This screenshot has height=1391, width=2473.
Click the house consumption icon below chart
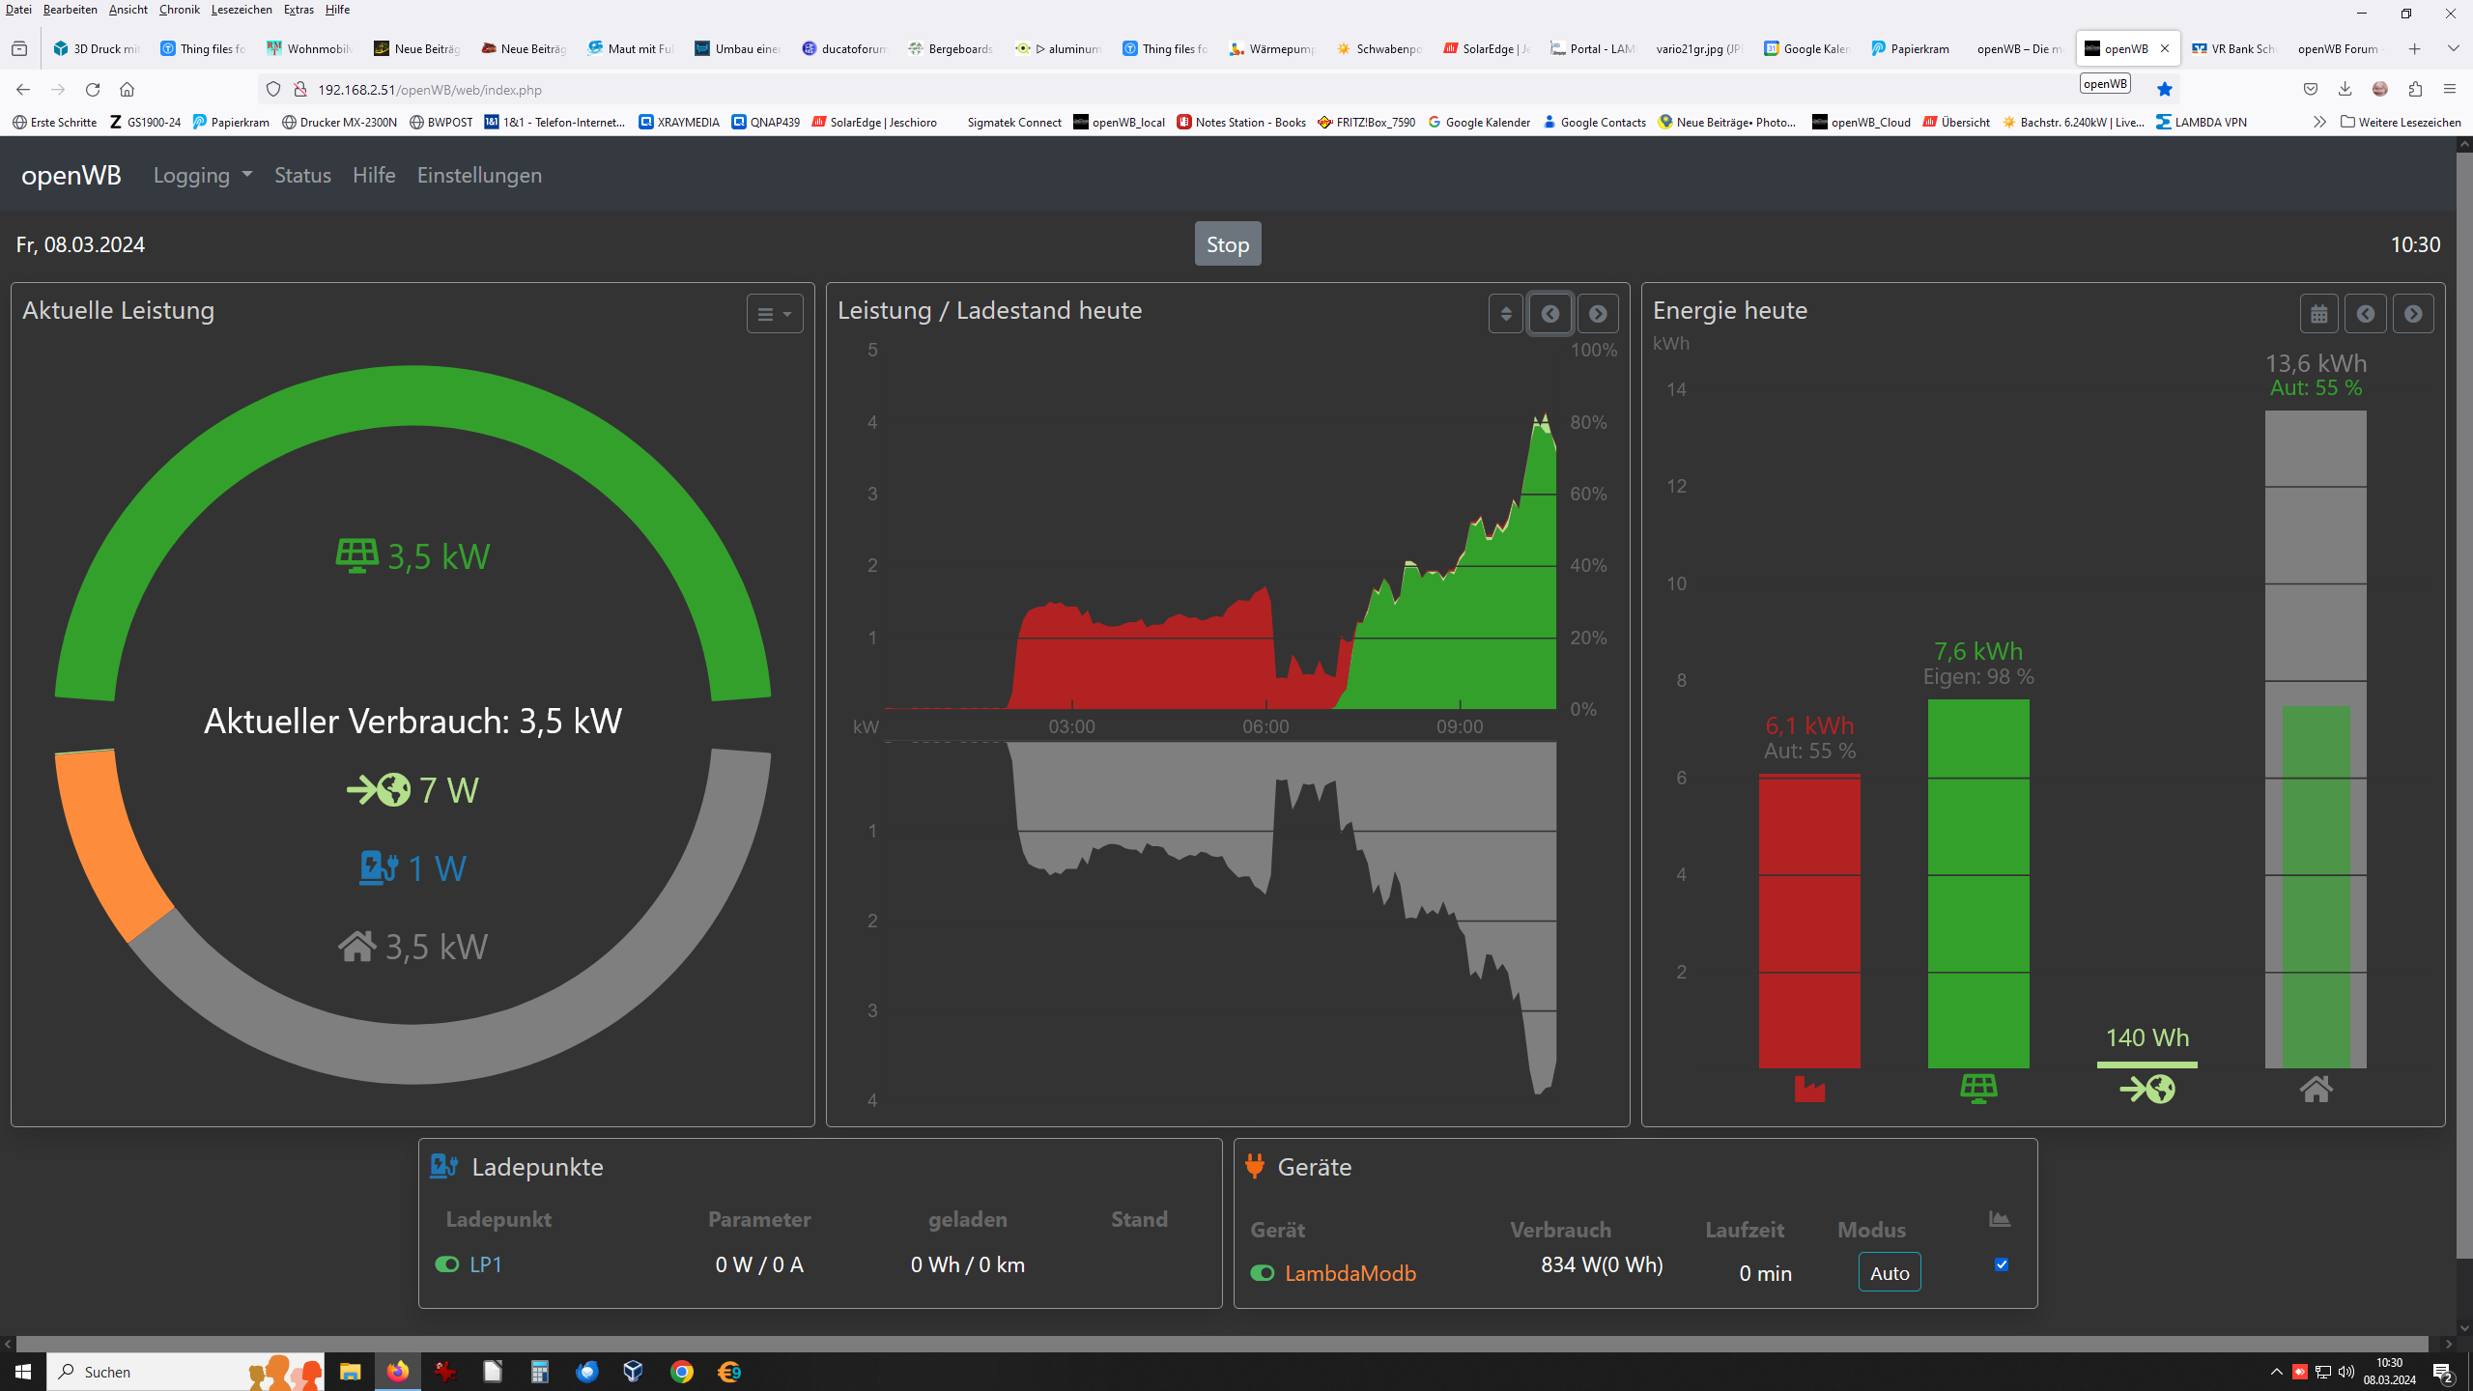(x=2316, y=1090)
